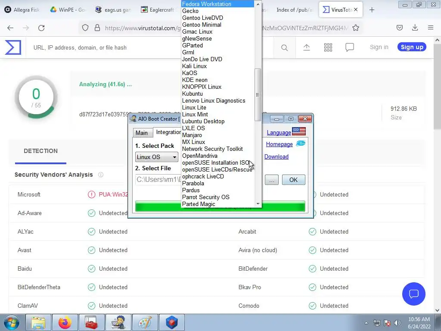Click the volume speaker tray icon

pos(397,323)
